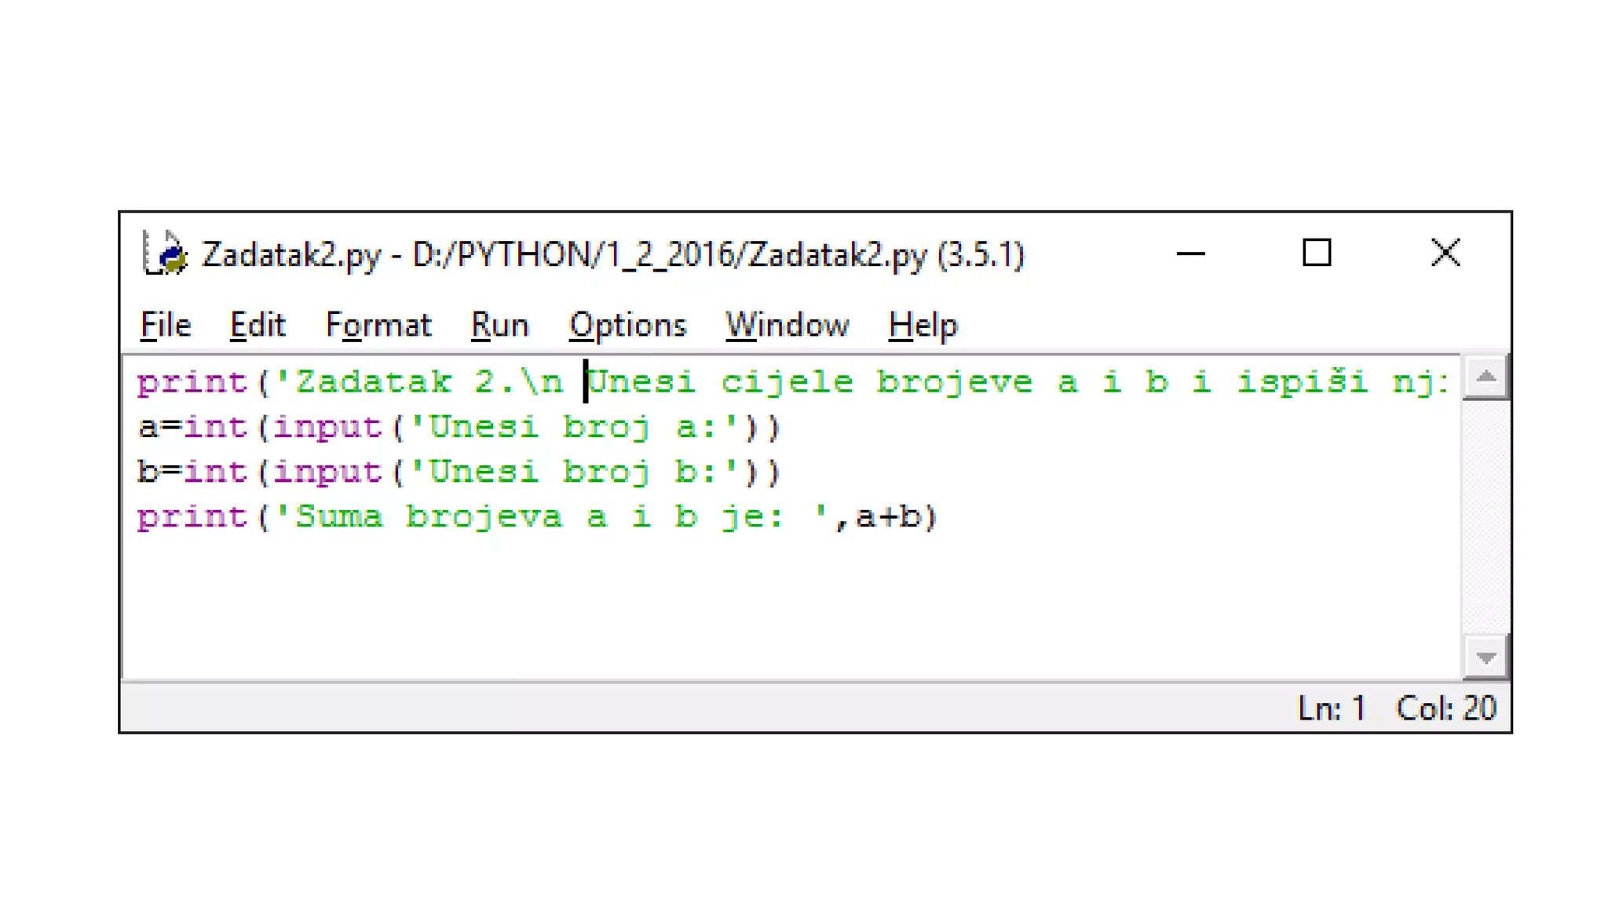This screenshot has height=904, width=1608.
Task: Open the File menu
Action: tap(165, 325)
